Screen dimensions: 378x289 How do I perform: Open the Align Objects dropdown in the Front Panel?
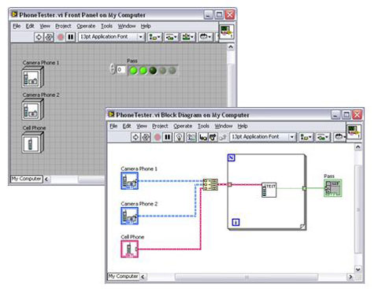tap(154, 37)
